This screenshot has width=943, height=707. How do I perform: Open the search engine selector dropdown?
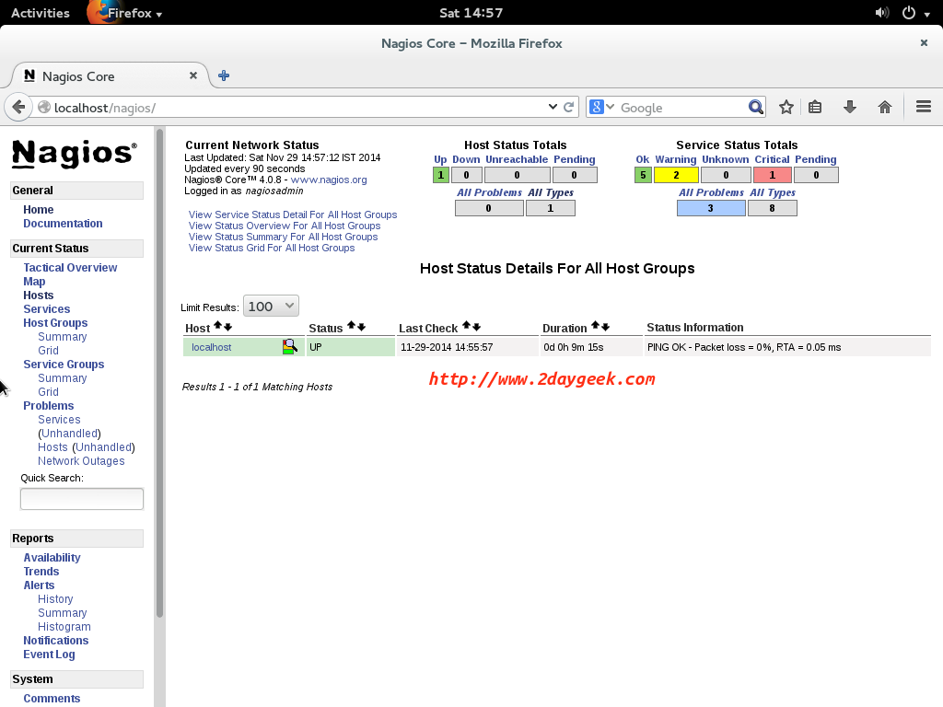pos(602,107)
